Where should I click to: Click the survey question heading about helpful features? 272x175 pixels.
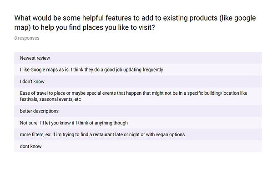pos(135,23)
